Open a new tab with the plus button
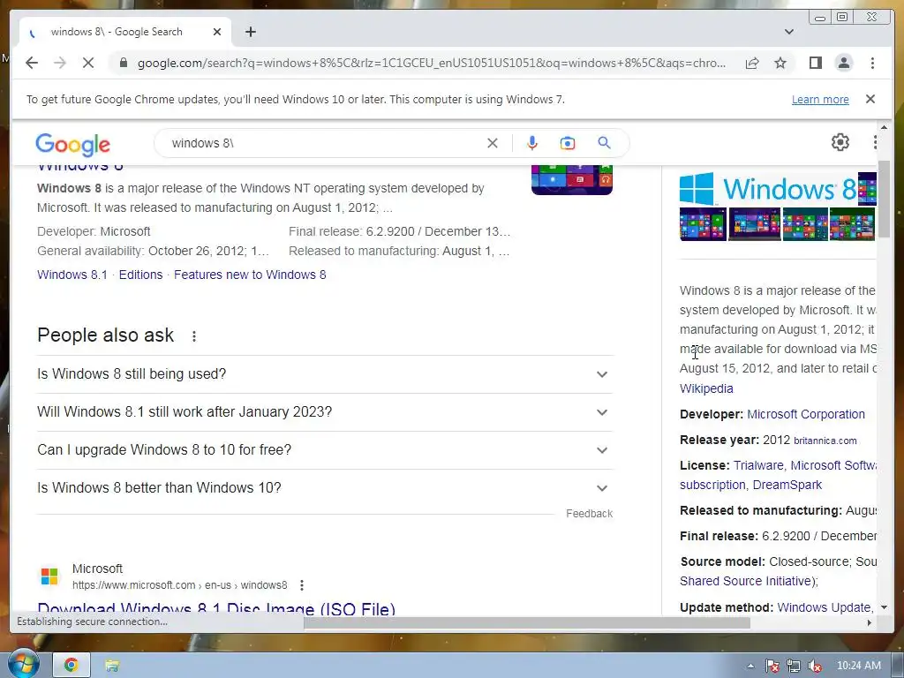The height and width of the screenshot is (678, 904). pyautogui.click(x=250, y=32)
